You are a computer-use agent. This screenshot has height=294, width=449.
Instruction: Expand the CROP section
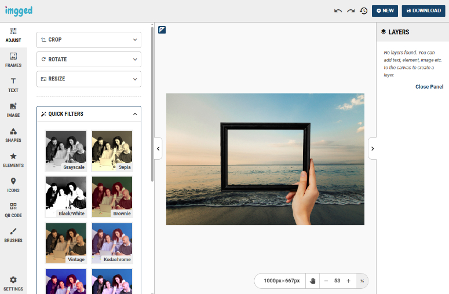tap(89, 40)
